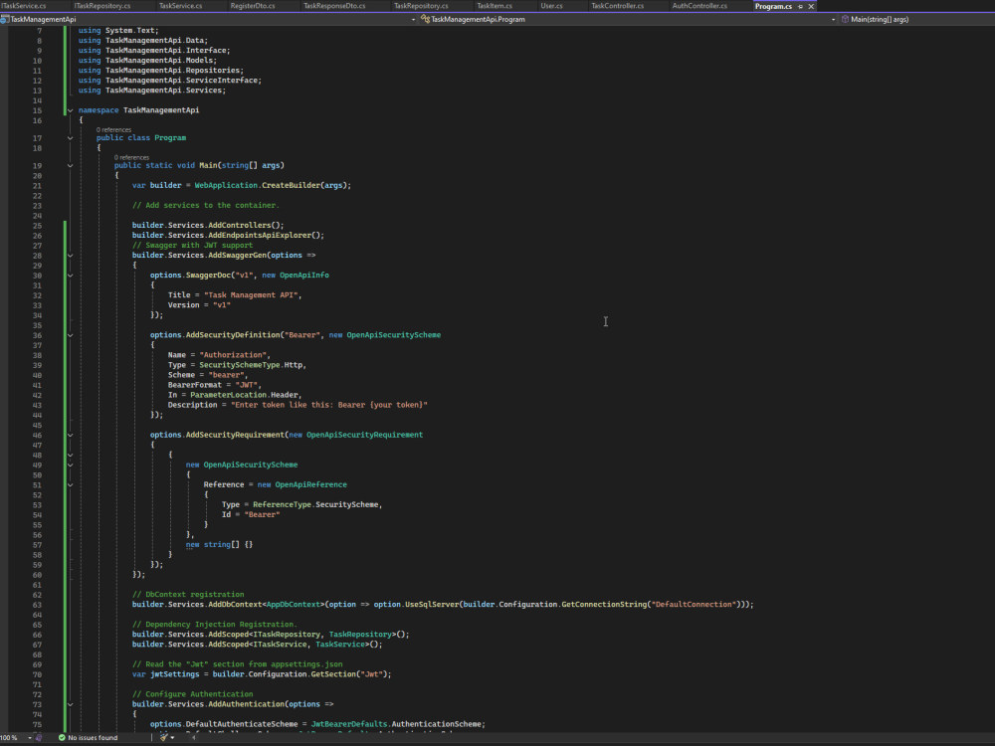Collapse the AddAuthentication block at line 73
Screen dimensions: 995x746
tap(71, 704)
